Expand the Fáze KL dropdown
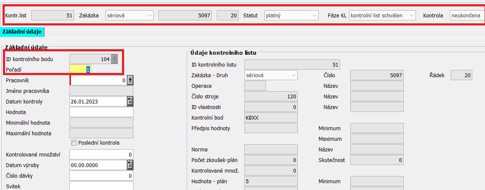The height and width of the screenshot is (190, 485). (411, 16)
